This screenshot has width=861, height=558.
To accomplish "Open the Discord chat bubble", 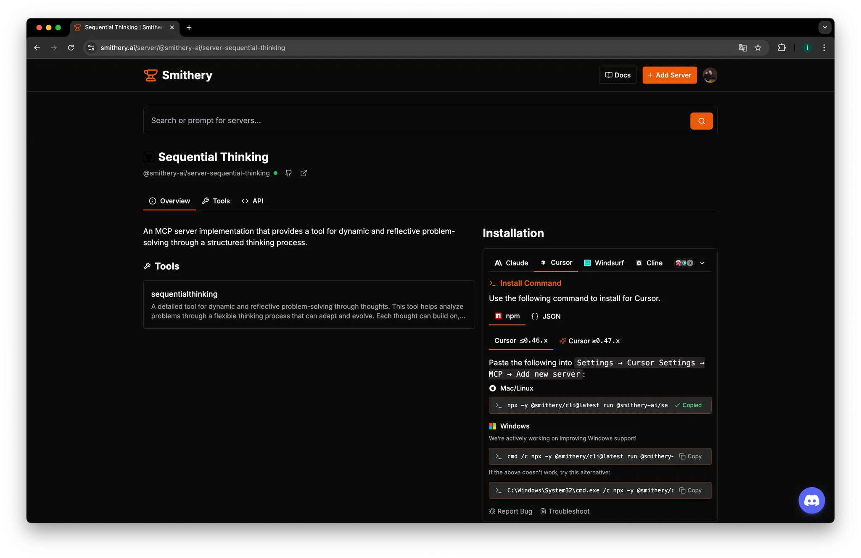I will pos(811,500).
